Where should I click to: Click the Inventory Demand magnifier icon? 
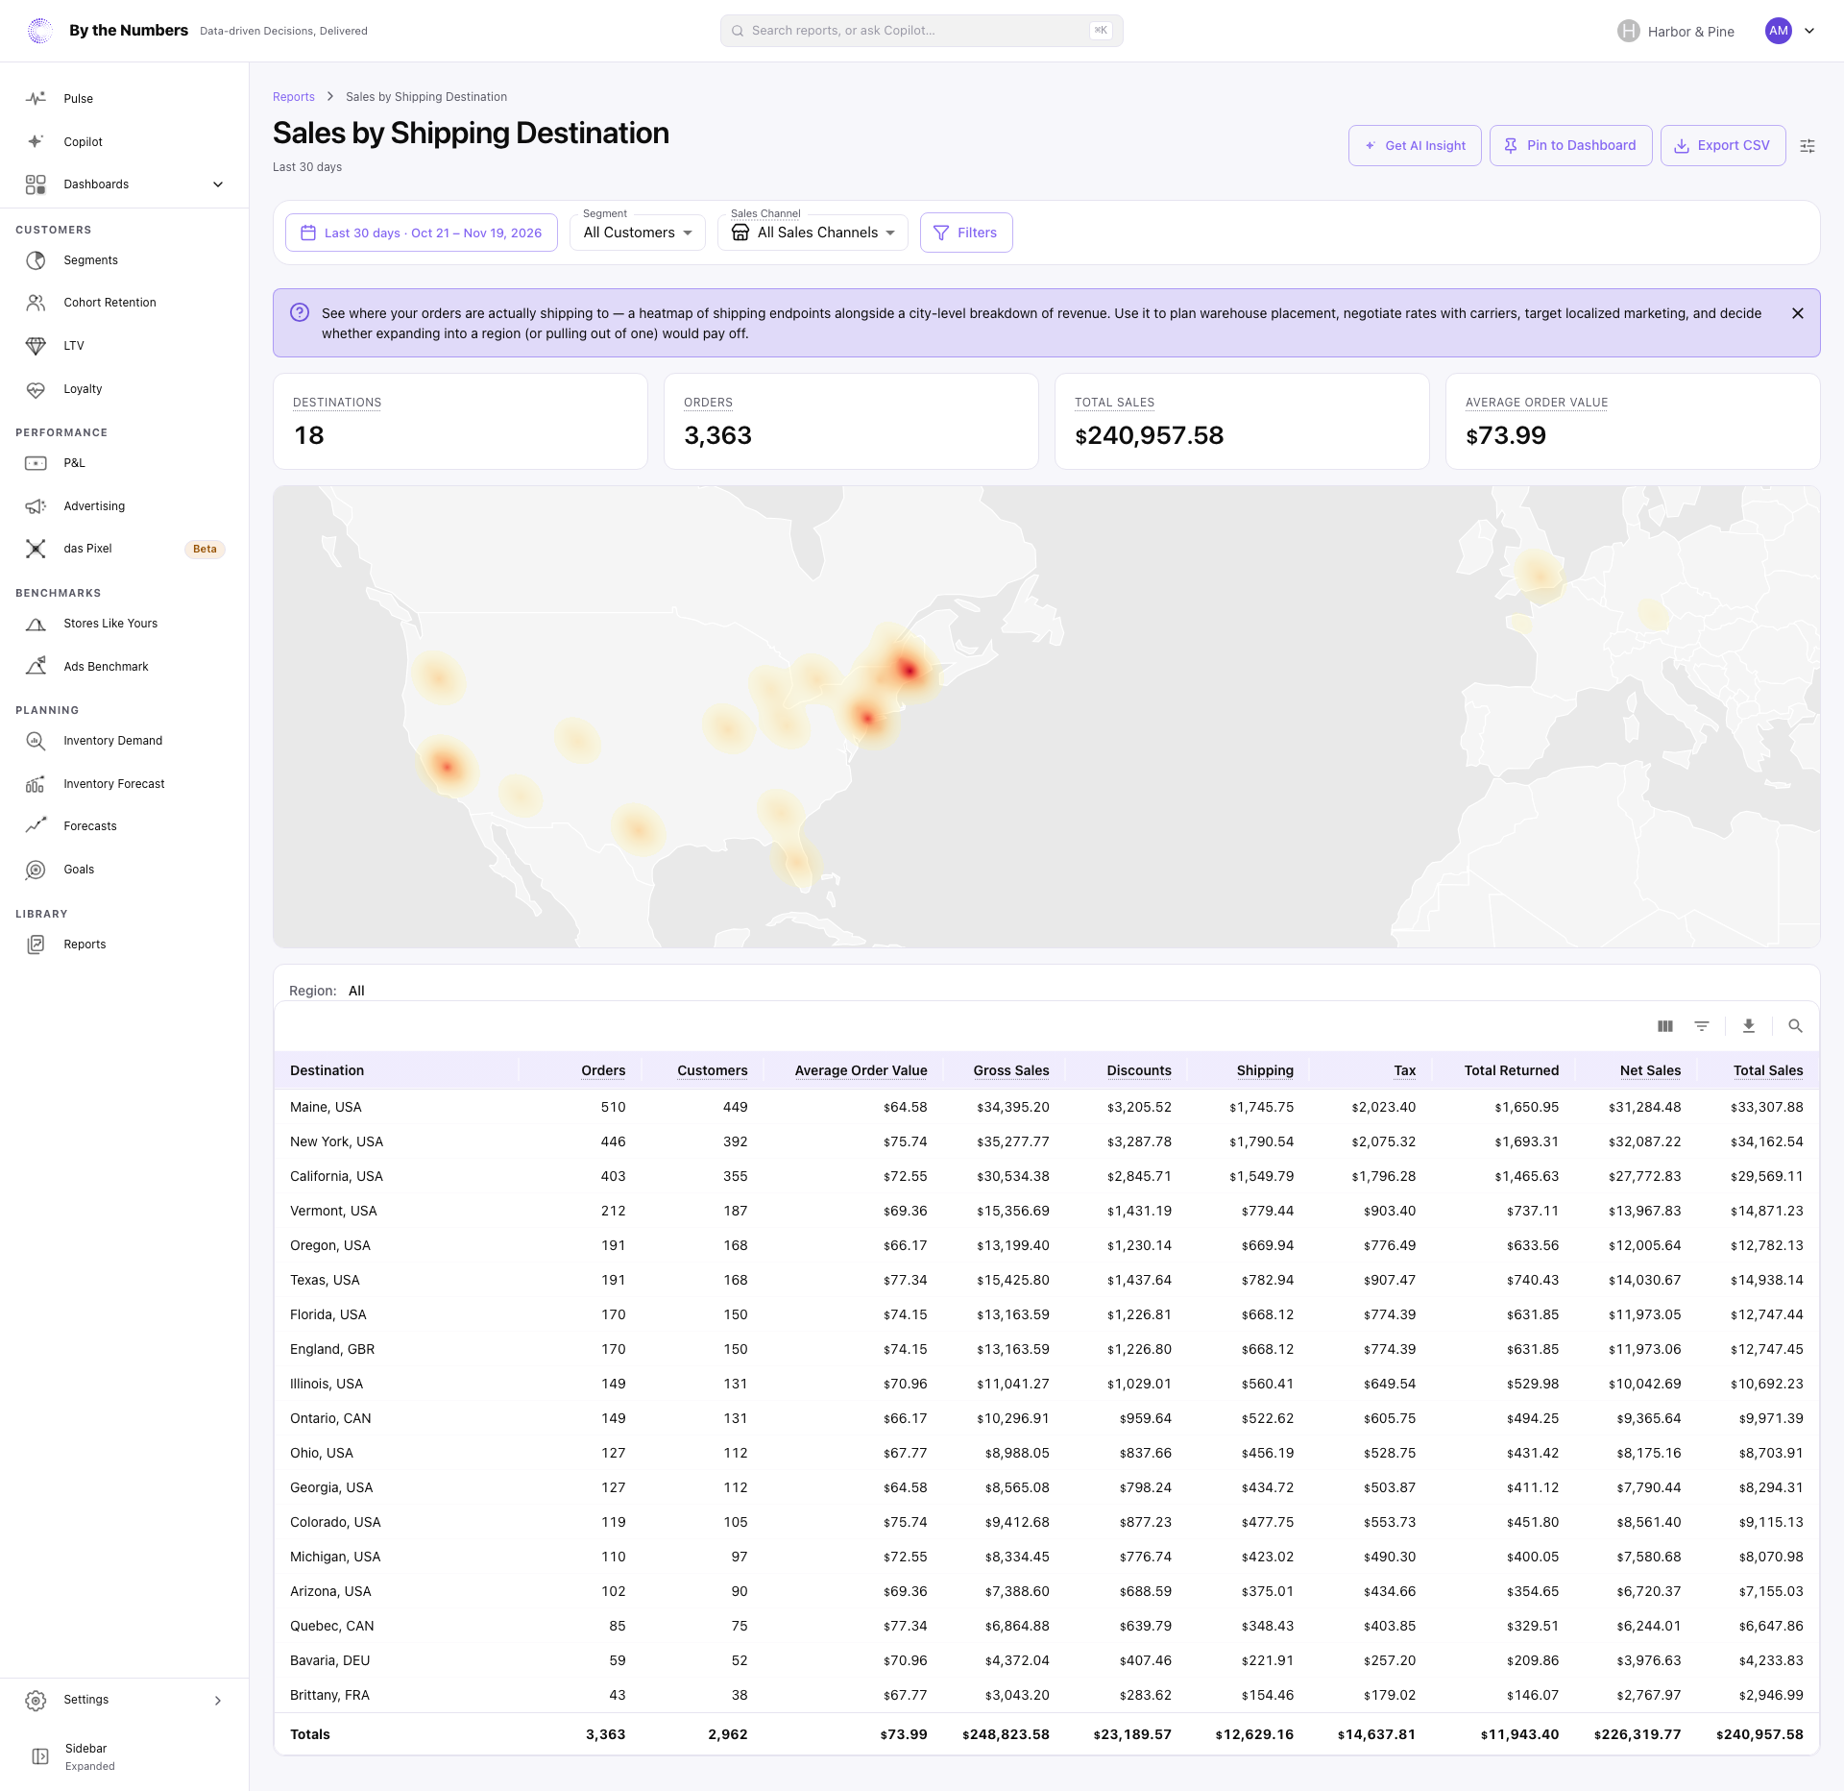coord(36,741)
